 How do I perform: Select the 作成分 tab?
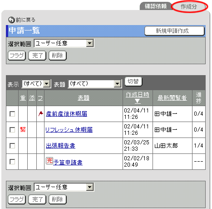(189, 6)
